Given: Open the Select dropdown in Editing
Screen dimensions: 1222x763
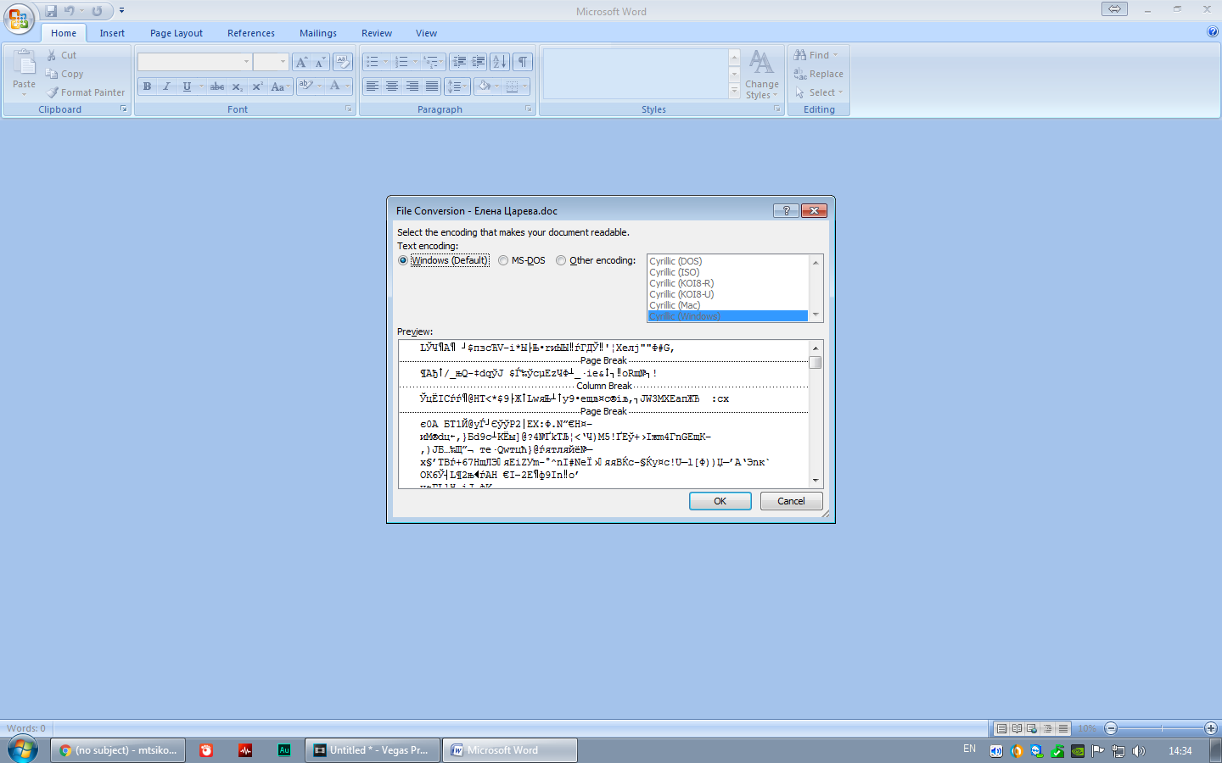Looking at the screenshot, I should 819,92.
